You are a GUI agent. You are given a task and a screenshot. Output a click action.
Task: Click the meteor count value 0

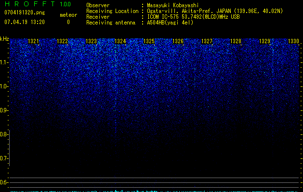click(68, 22)
